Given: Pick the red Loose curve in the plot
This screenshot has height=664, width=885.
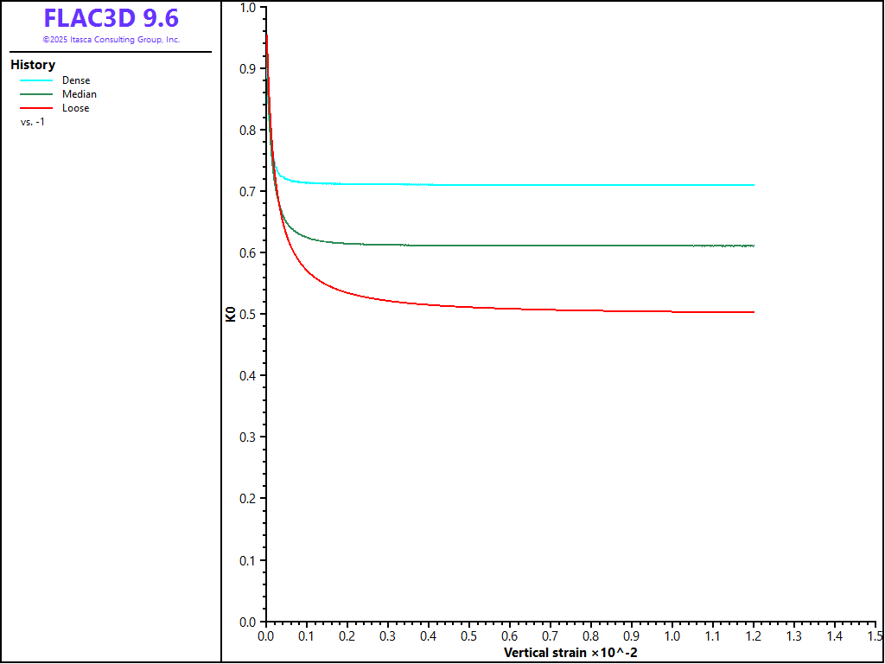Looking at the screenshot, I should (x=519, y=309).
